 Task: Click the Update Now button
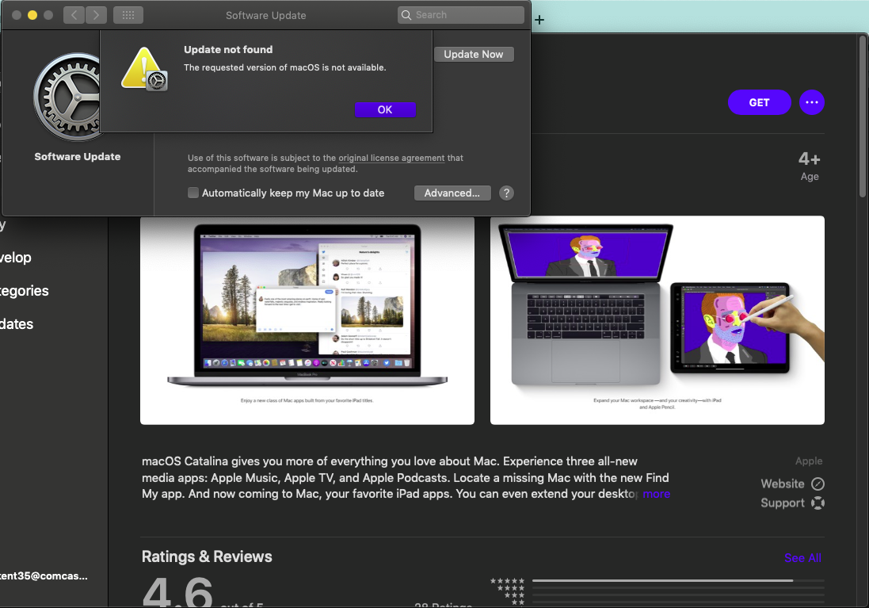coord(473,55)
